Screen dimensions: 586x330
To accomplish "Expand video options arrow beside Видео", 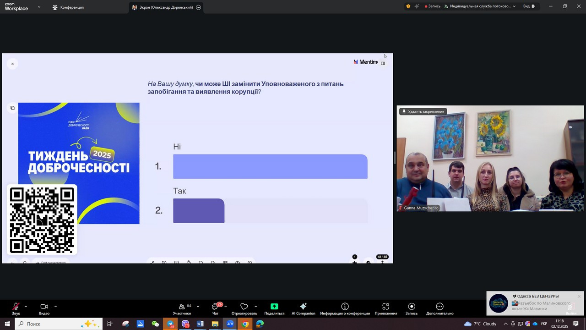I will (x=55, y=306).
